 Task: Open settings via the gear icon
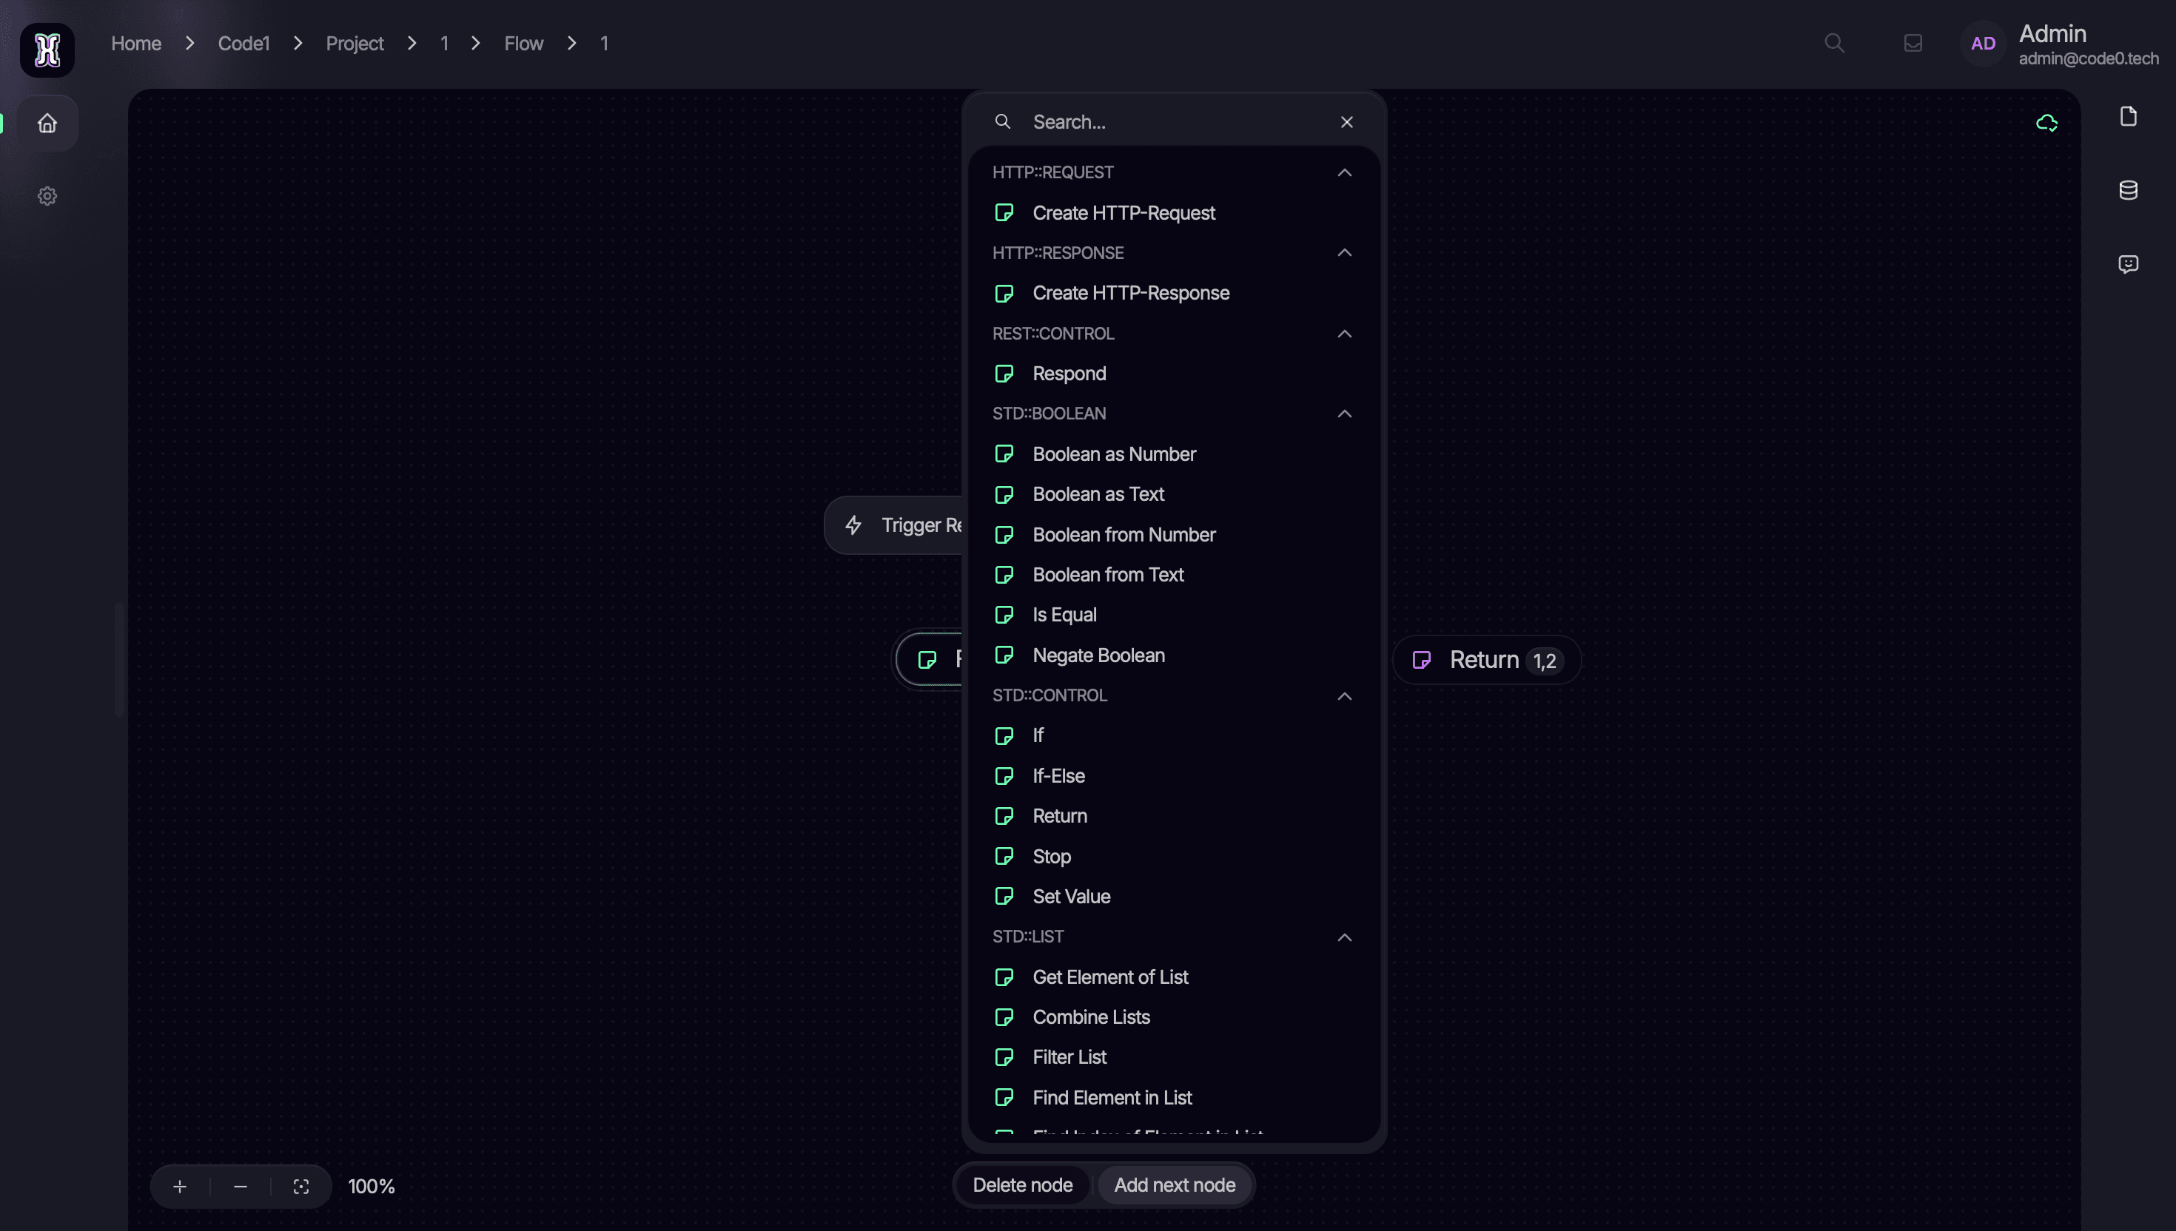coord(47,196)
